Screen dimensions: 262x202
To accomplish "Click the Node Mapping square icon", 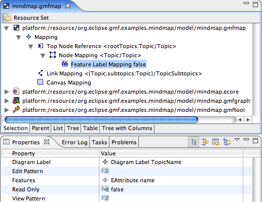I will [x=53, y=55].
